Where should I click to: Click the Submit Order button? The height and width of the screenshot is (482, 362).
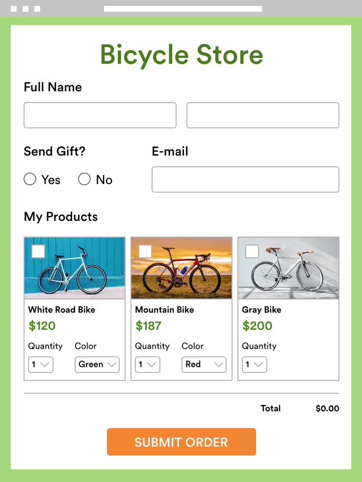181,442
